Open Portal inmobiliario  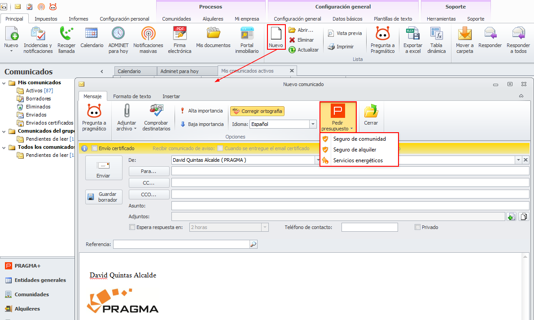click(247, 40)
